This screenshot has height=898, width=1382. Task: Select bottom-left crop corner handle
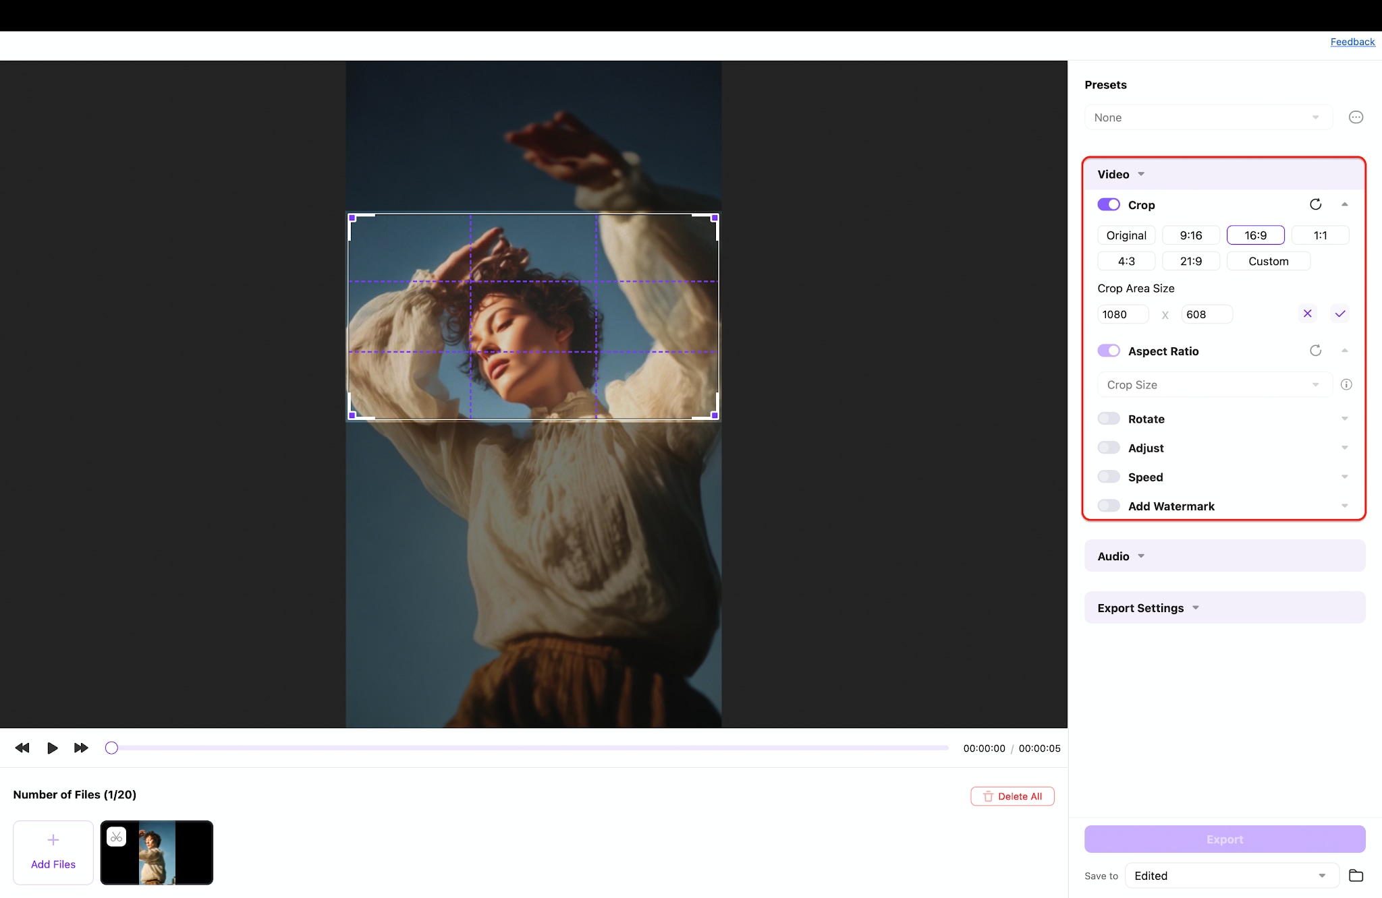coord(352,415)
